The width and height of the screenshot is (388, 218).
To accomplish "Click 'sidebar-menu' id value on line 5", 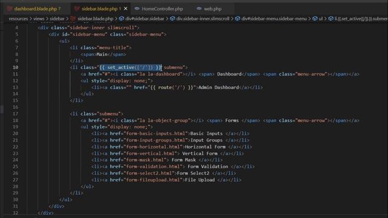I will 89,35.
